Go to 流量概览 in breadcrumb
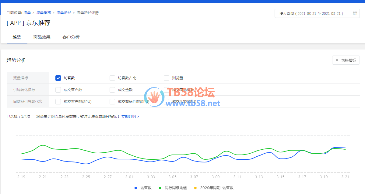This screenshot has width=365, height=194. pos(44,13)
